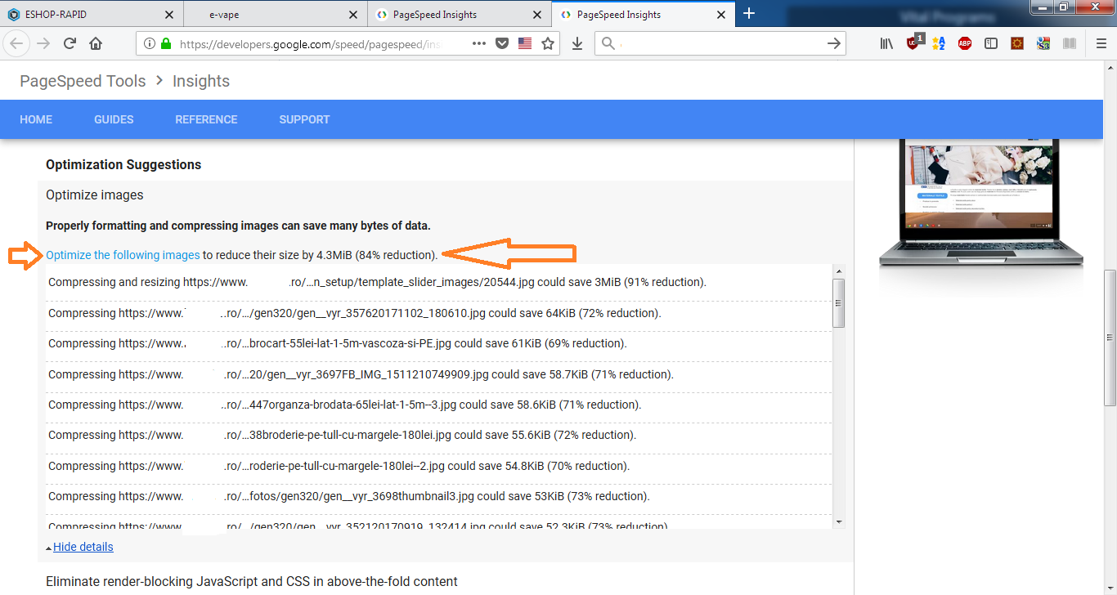Image resolution: width=1117 pixels, height=595 pixels.
Task: Click the search magnifier icon
Action: coord(608,43)
